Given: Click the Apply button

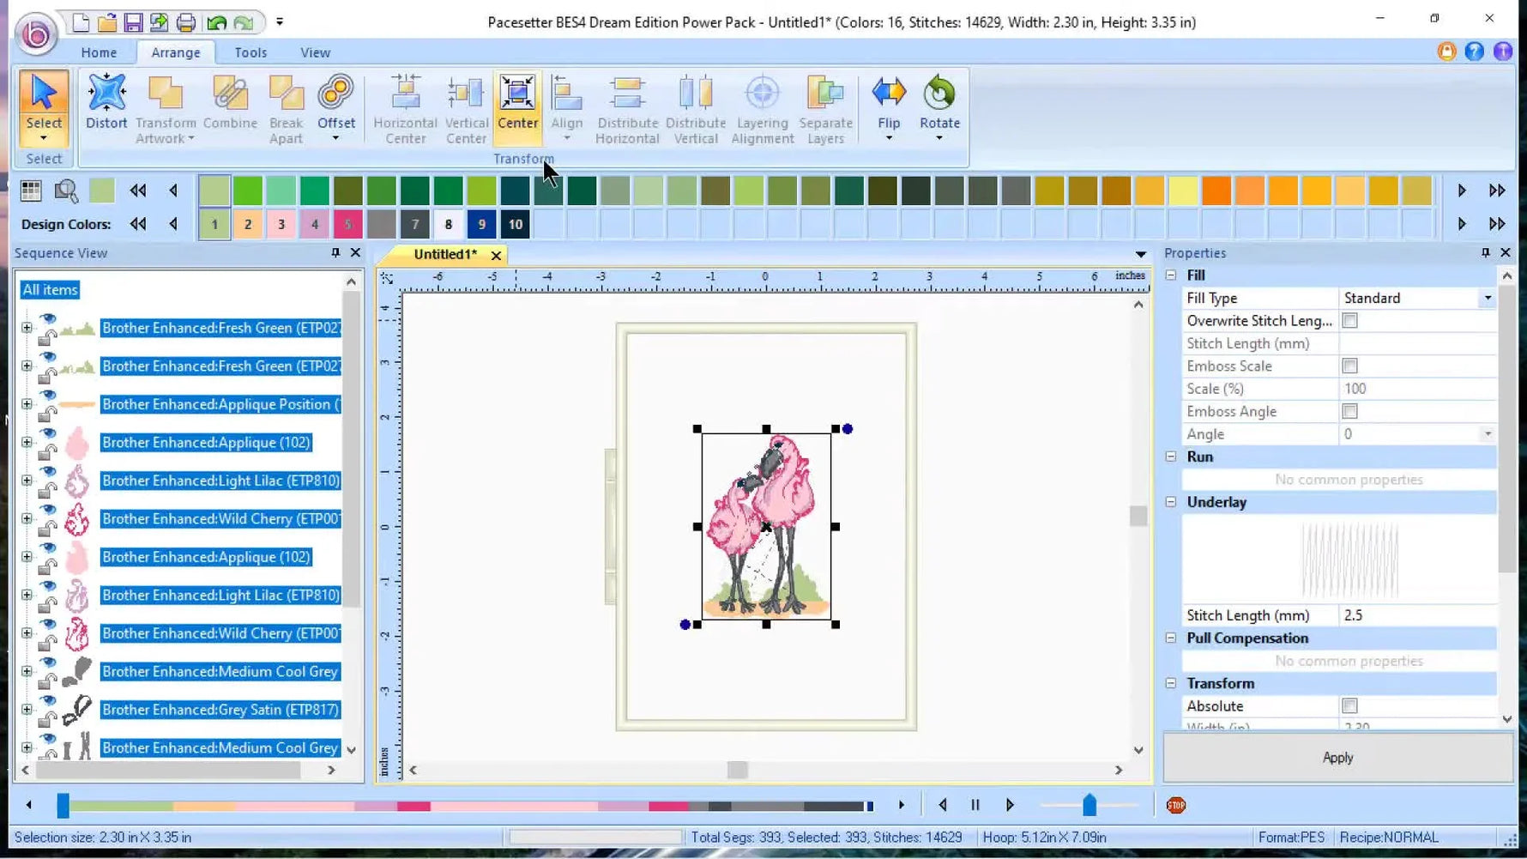Looking at the screenshot, I should [1337, 758].
